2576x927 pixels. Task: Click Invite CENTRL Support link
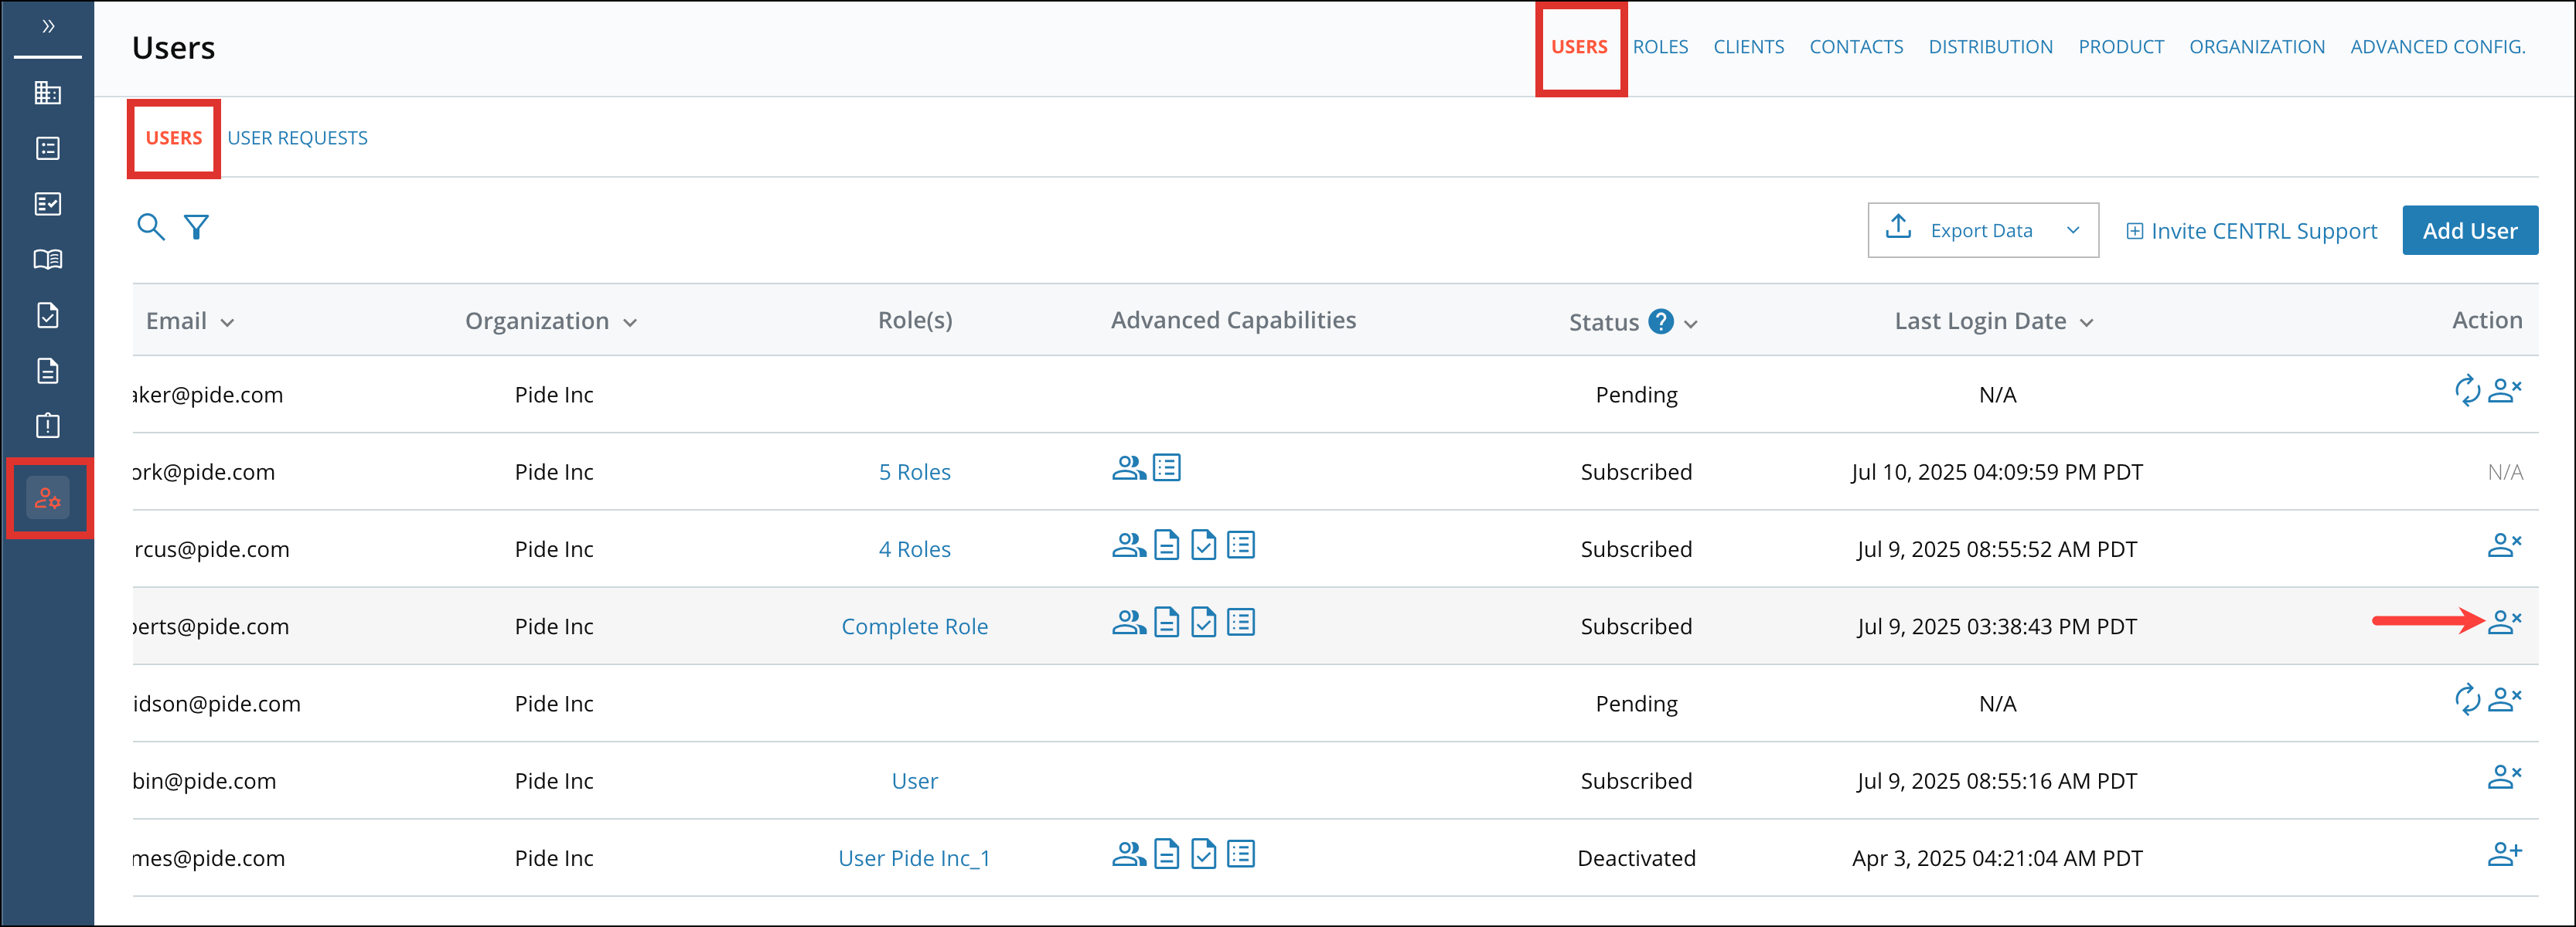click(2251, 231)
